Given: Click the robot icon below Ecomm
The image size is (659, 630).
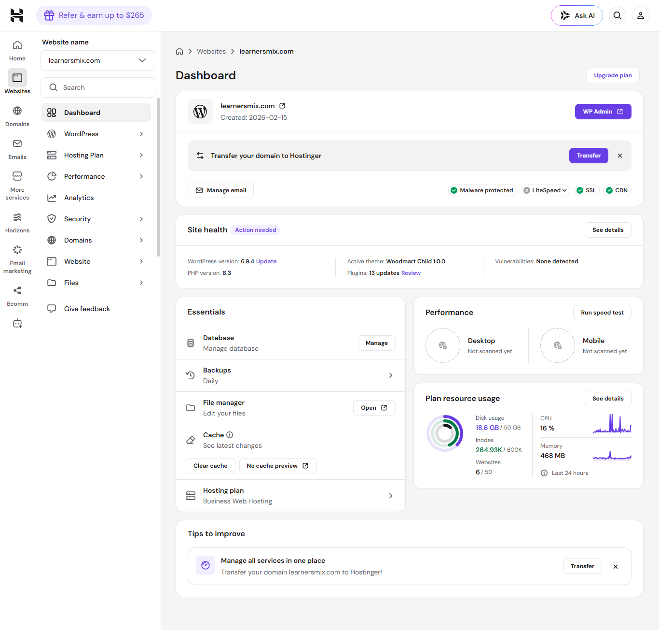Looking at the screenshot, I should tap(17, 323).
